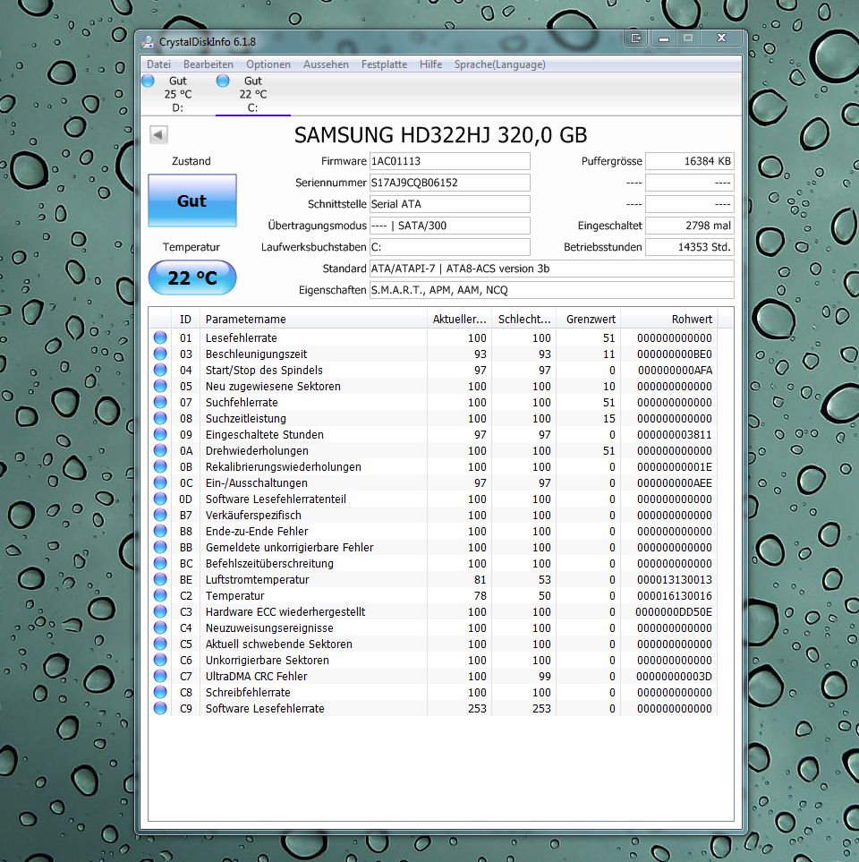Switch to drive D: disk tab
This screenshot has width=859, height=862.
coord(177,94)
